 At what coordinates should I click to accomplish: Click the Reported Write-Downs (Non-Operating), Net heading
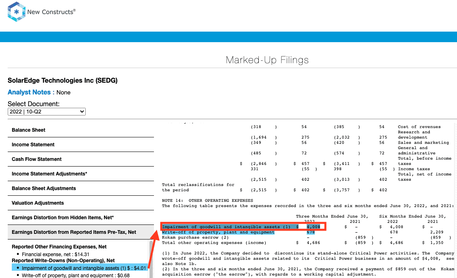click(x=63, y=261)
